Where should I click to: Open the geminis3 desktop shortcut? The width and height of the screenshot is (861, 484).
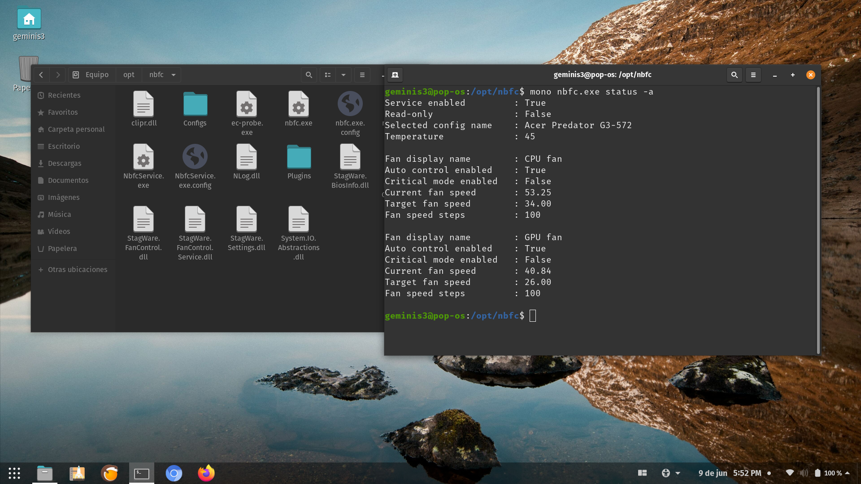tap(29, 19)
